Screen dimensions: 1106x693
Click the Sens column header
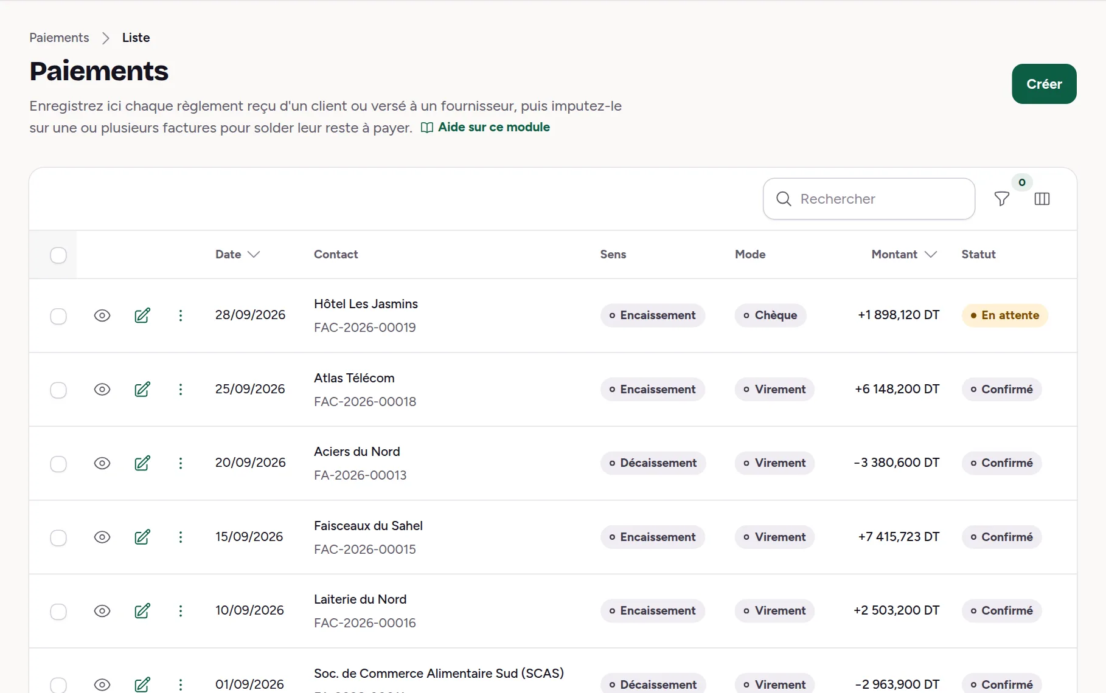coord(613,254)
